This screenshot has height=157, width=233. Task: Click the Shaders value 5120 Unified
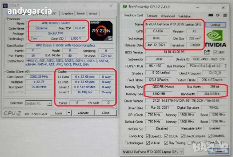coord(161,73)
